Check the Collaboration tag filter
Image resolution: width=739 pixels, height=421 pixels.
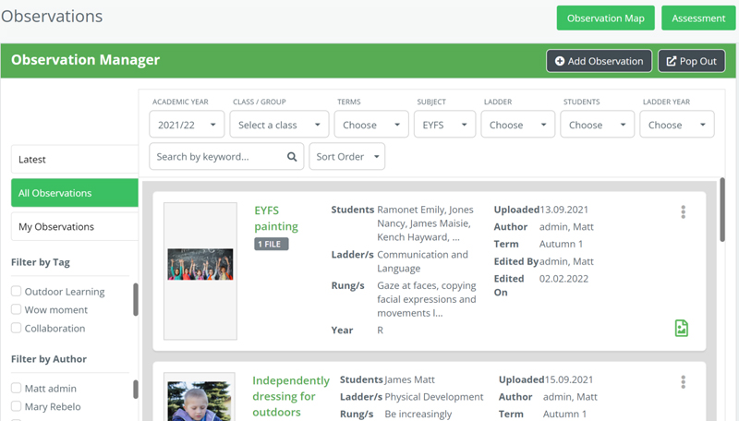[17, 328]
